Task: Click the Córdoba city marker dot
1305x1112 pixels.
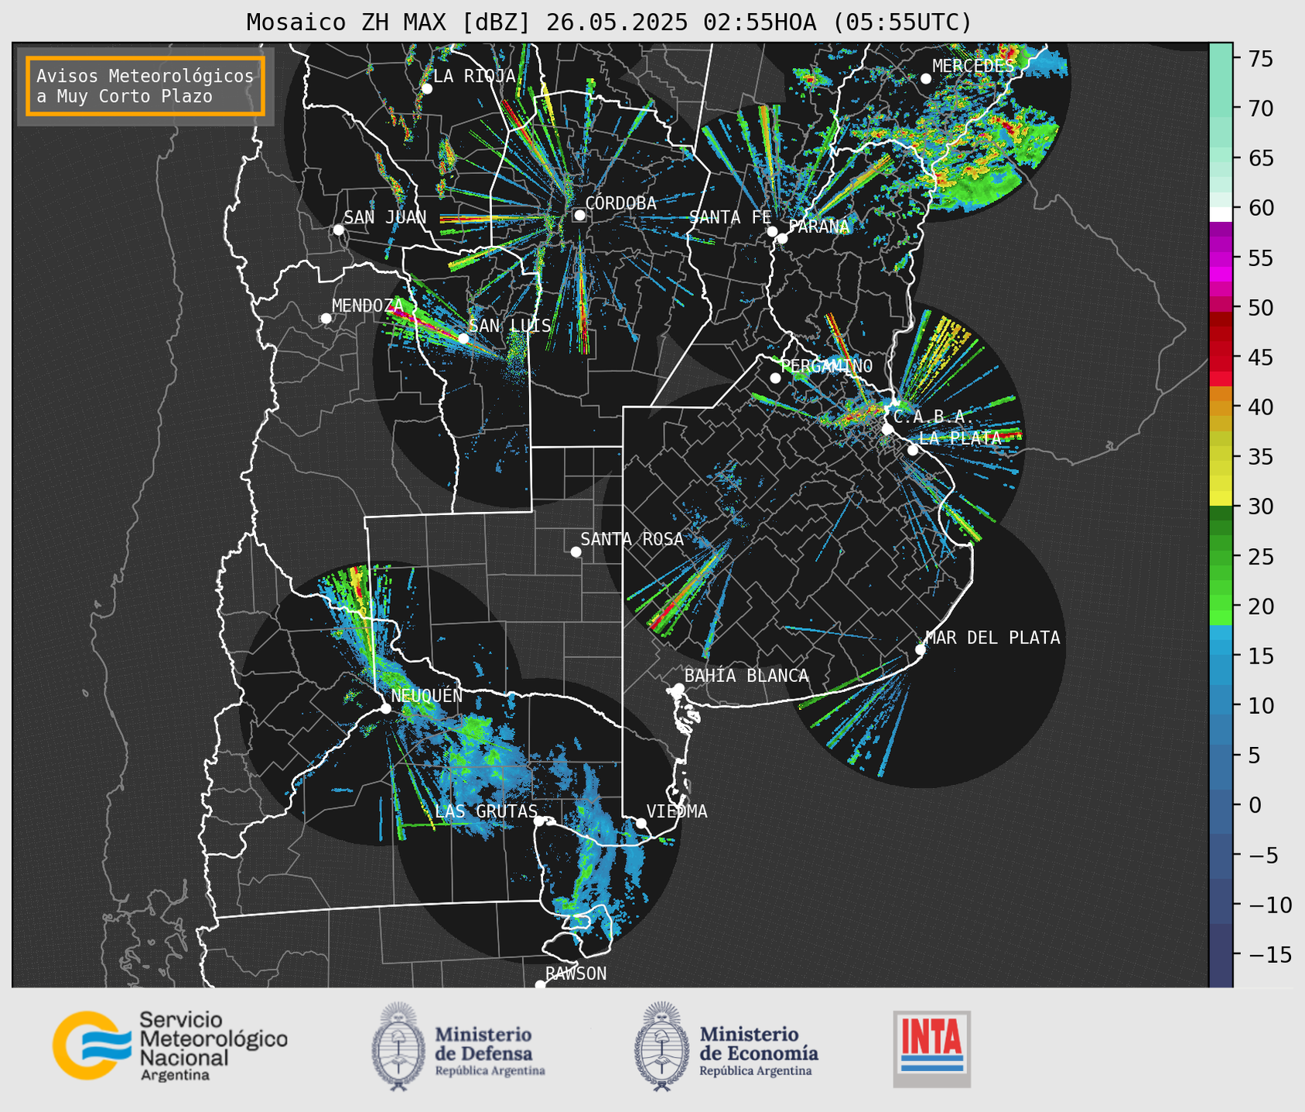Action: tap(579, 215)
